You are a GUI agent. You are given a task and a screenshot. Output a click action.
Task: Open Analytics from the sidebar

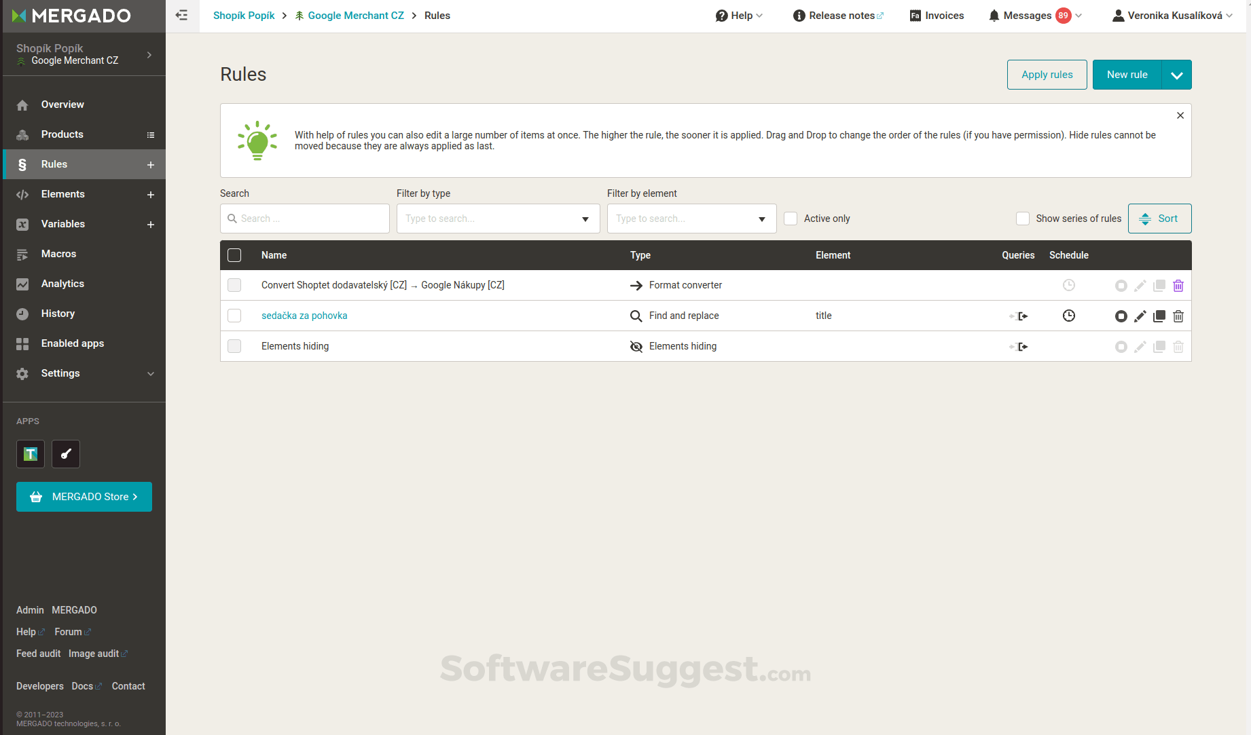[62, 284]
